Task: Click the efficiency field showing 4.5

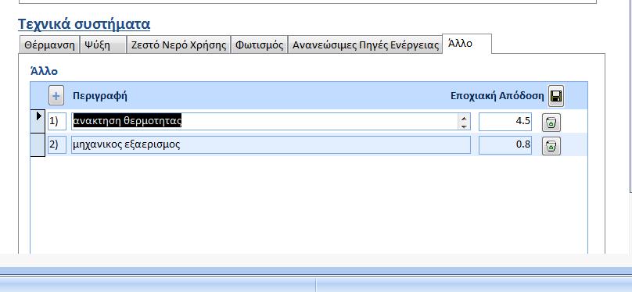Action: pos(505,122)
